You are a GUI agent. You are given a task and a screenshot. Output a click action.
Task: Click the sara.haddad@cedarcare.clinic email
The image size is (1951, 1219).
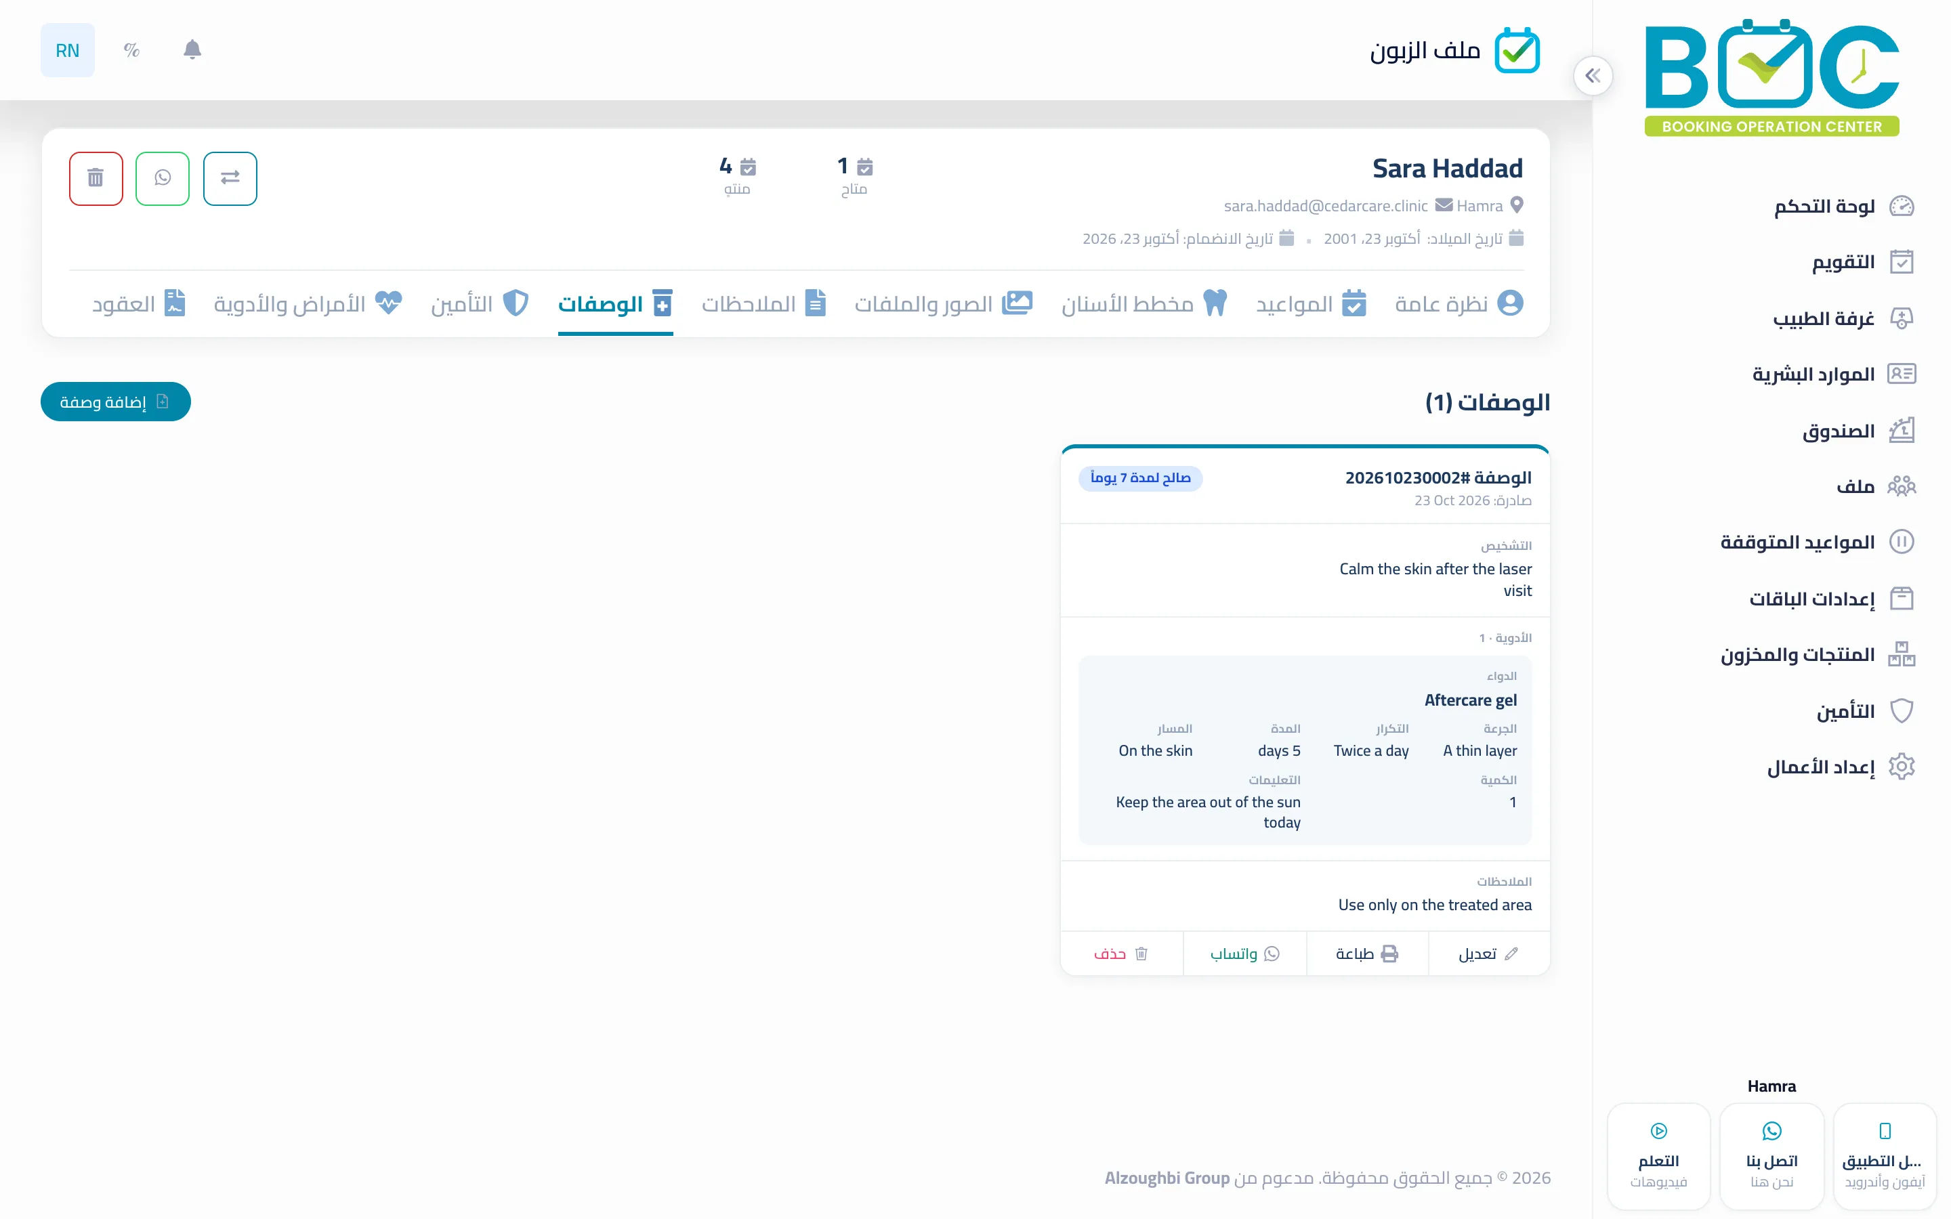pos(1325,206)
